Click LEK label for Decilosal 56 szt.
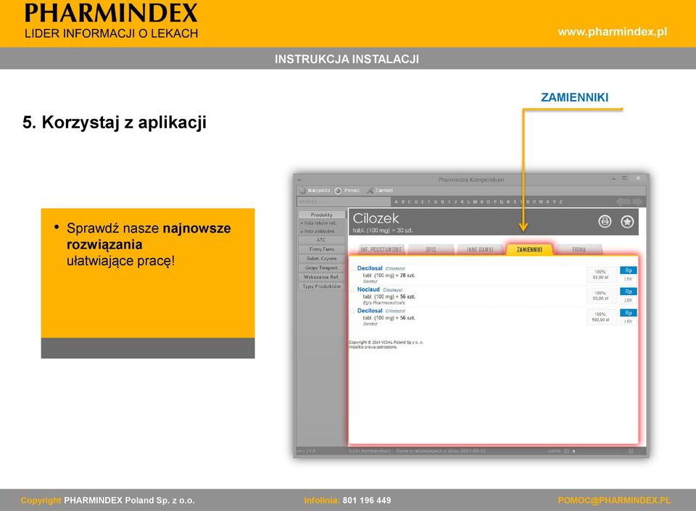Screen dimensions: 696x511 coord(629,322)
